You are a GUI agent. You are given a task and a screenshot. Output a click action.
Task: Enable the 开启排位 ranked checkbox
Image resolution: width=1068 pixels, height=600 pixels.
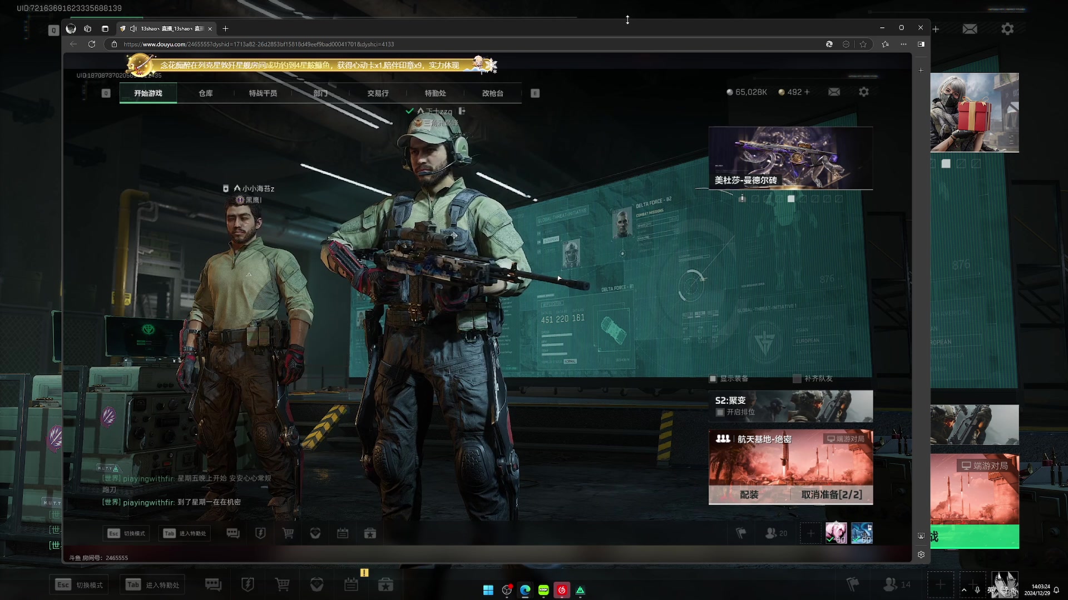pyautogui.click(x=720, y=412)
